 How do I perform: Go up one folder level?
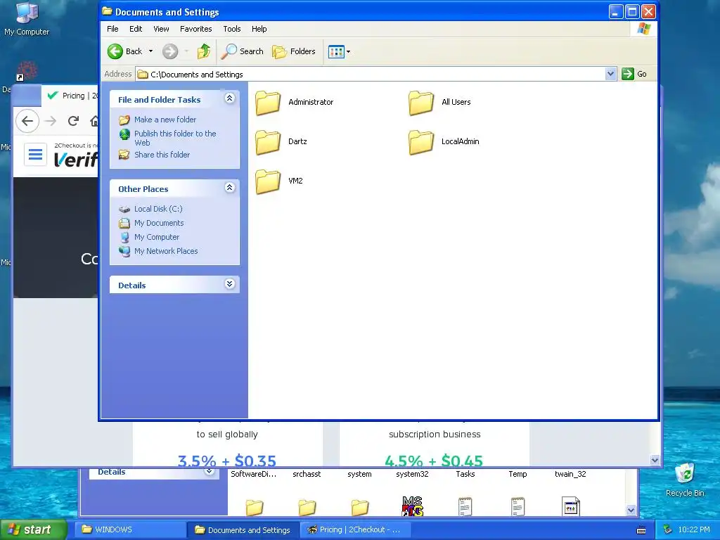click(x=203, y=51)
